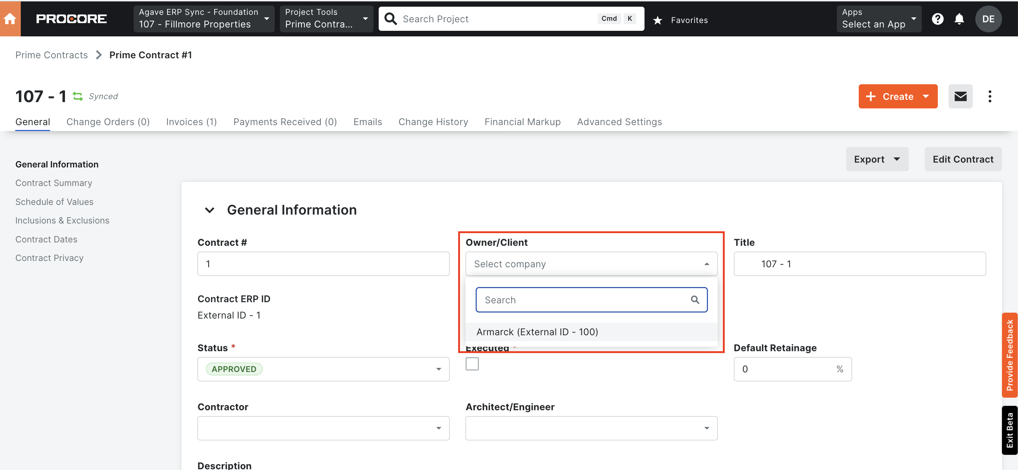
Task: Click the 'Prime Contract #1' breadcrumb text
Action: point(151,55)
